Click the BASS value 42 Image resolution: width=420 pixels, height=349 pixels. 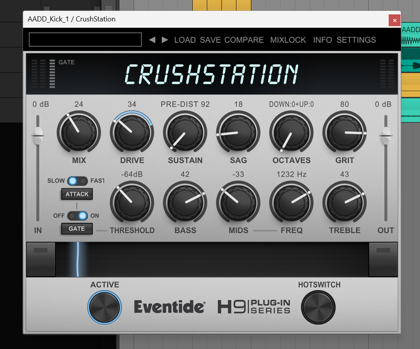(x=185, y=174)
